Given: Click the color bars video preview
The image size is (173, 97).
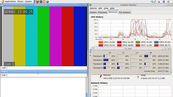Looking at the screenshot, I should point(44,36).
